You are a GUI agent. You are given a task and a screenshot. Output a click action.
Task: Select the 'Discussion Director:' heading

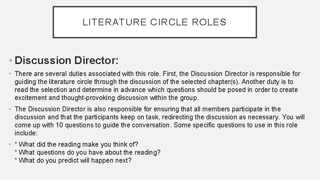[67, 60]
